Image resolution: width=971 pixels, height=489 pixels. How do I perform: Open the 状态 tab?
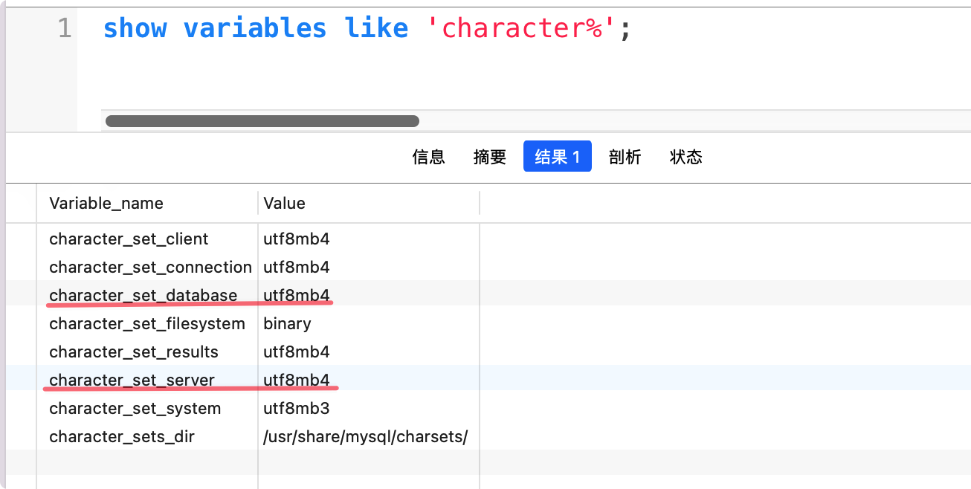(685, 157)
